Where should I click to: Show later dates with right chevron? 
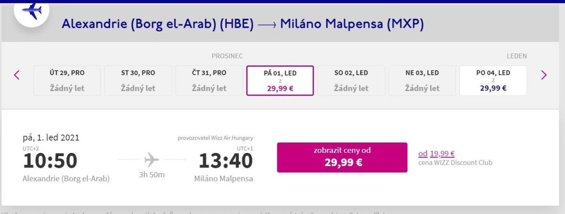point(544,75)
